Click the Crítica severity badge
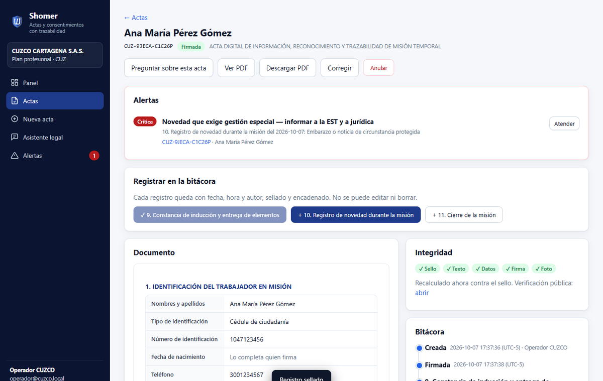This screenshot has height=381, width=603. point(145,122)
